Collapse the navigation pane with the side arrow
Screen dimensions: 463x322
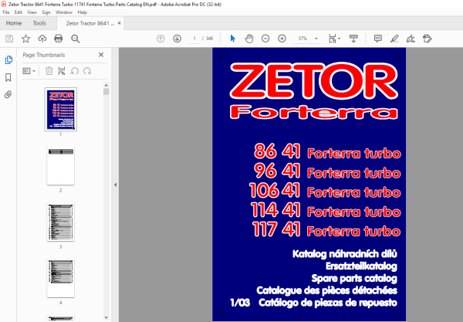point(115,185)
